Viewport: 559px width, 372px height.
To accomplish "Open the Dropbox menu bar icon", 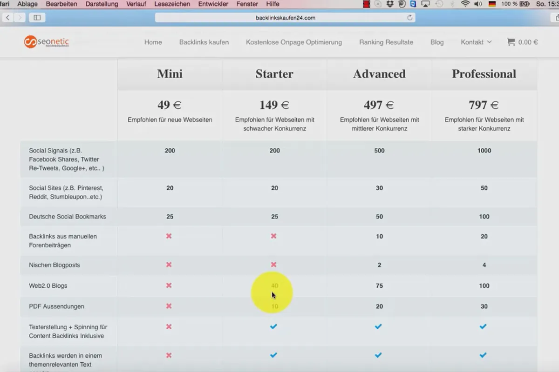I will [390, 4].
